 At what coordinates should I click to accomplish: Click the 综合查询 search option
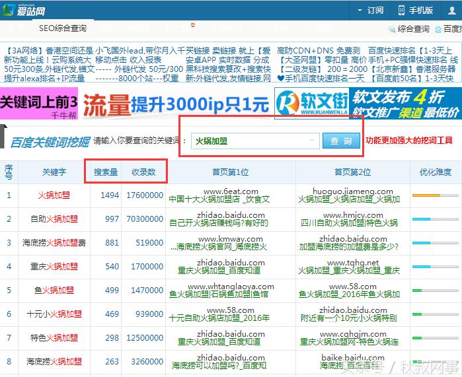pos(409,29)
